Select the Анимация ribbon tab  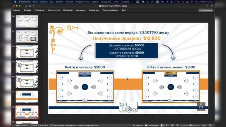(81, 10)
